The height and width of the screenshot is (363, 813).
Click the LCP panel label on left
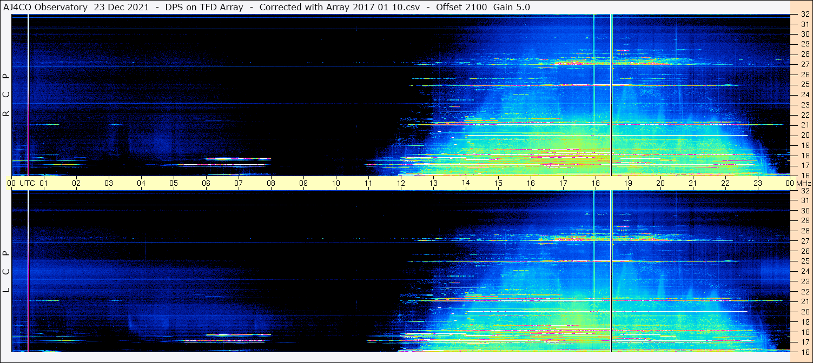click(x=6, y=272)
